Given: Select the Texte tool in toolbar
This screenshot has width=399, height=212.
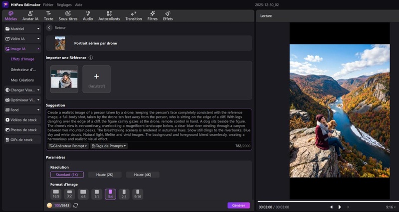Looking at the screenshot, I should click(x=48, y=15).
